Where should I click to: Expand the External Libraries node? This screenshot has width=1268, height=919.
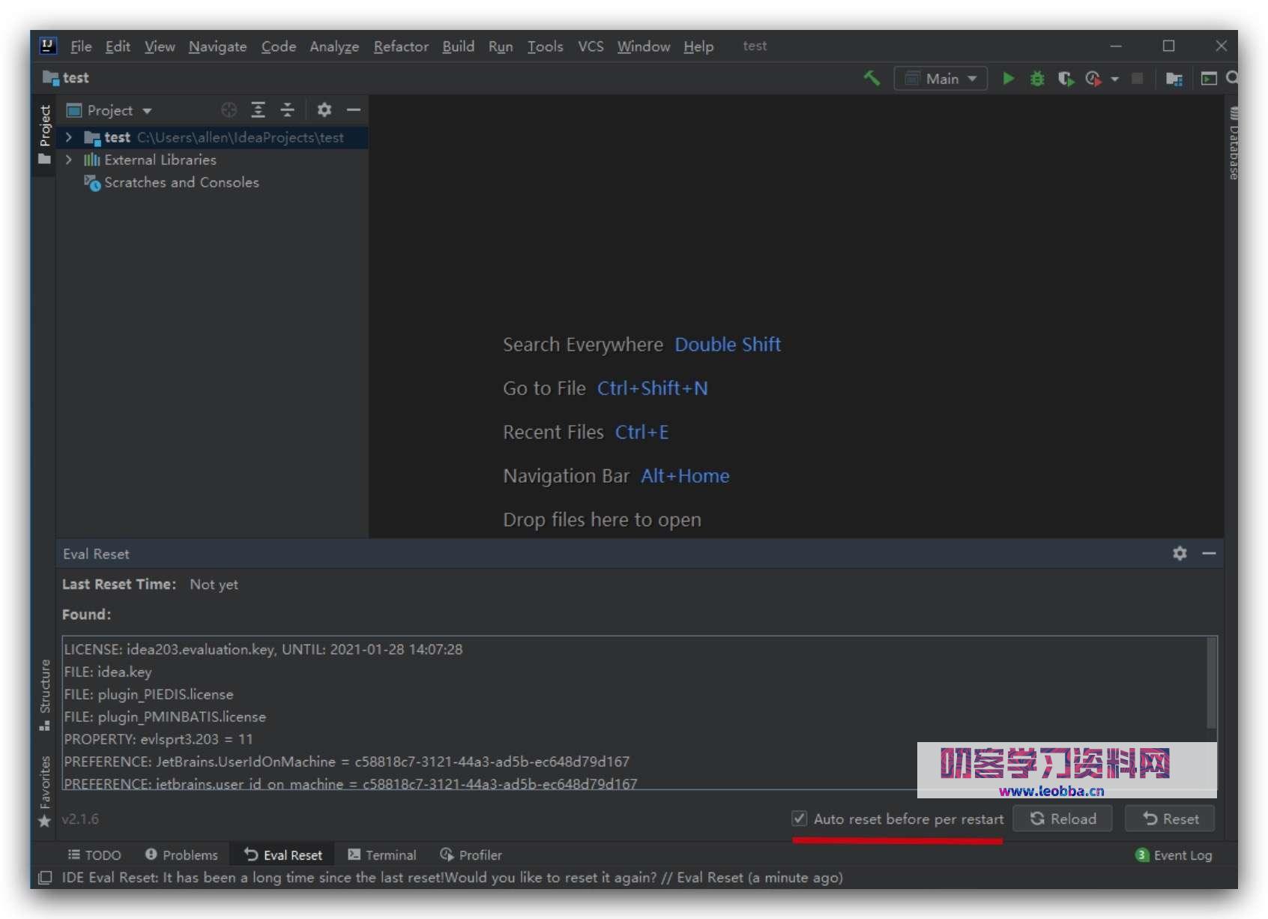[68, 160]
